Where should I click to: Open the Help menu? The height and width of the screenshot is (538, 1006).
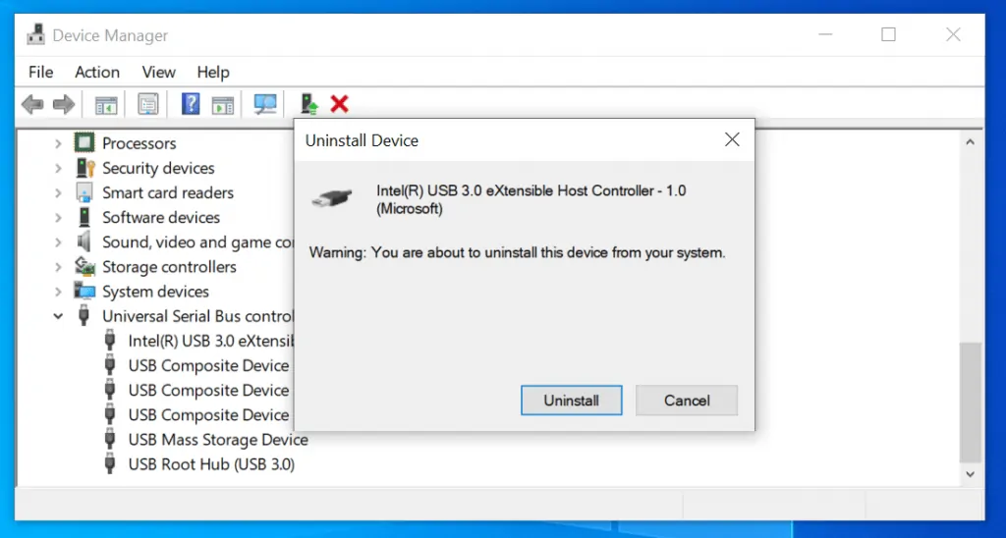coord(213,73)
